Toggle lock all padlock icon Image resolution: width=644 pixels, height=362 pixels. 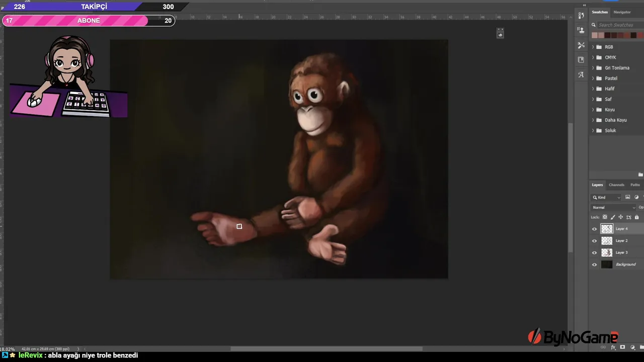coord(636,217)
